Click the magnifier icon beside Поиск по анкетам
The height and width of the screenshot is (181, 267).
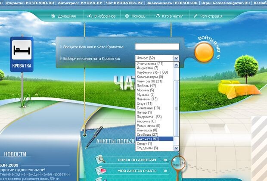(x=100, y=159)
